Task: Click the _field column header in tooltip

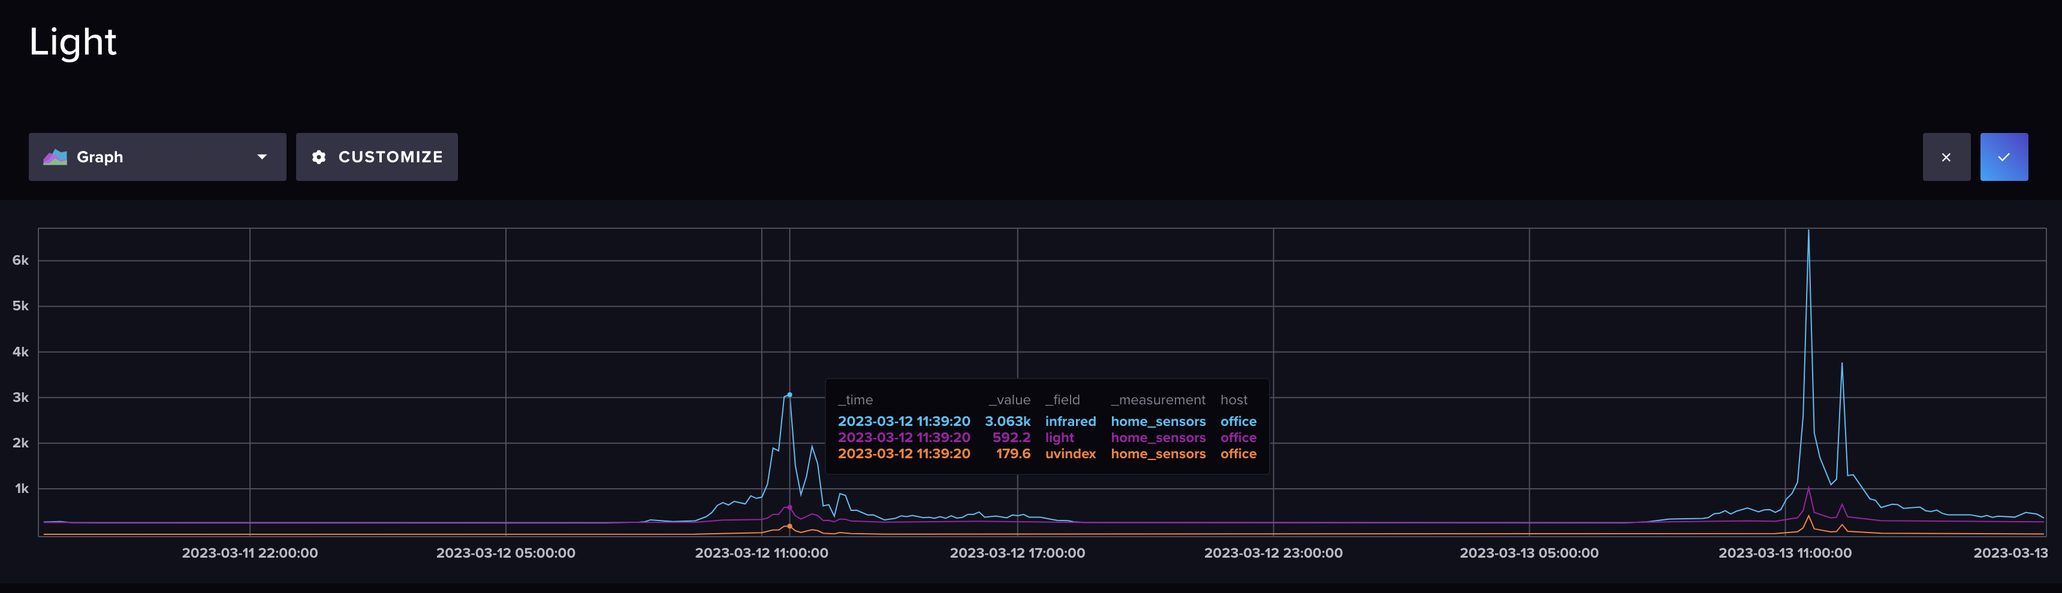Action: pyautogui.click(x=1062, y=400)
